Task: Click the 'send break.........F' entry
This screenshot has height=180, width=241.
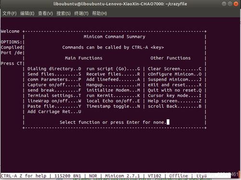Action: tap(54, 90)
